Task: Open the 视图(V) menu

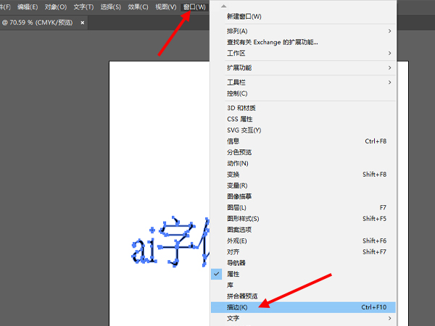Action: click(x=166, y=7)
